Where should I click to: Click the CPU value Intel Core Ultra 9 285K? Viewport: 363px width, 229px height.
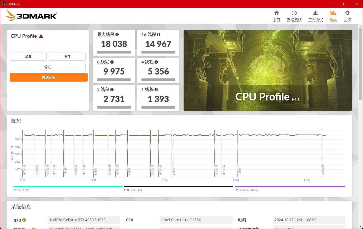pyautogui.click(x=196, y=220)
